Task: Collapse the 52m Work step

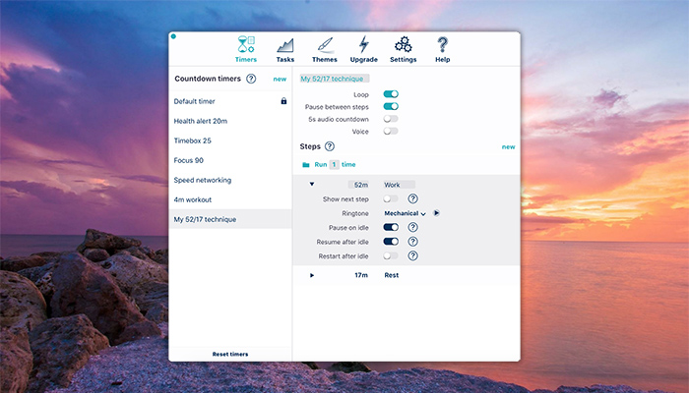Action: (312, 185)
